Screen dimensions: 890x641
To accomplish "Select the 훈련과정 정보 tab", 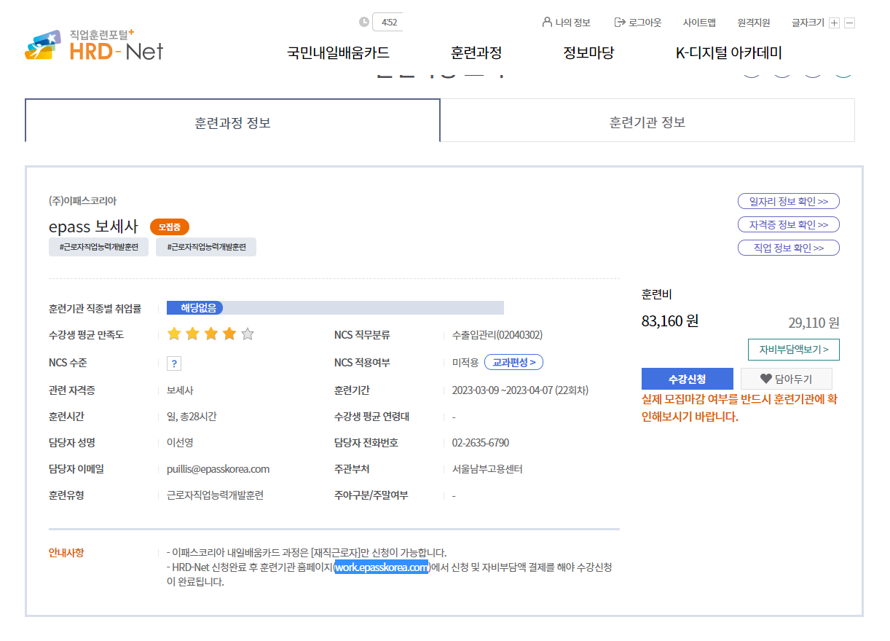I will tap(232, 120).
